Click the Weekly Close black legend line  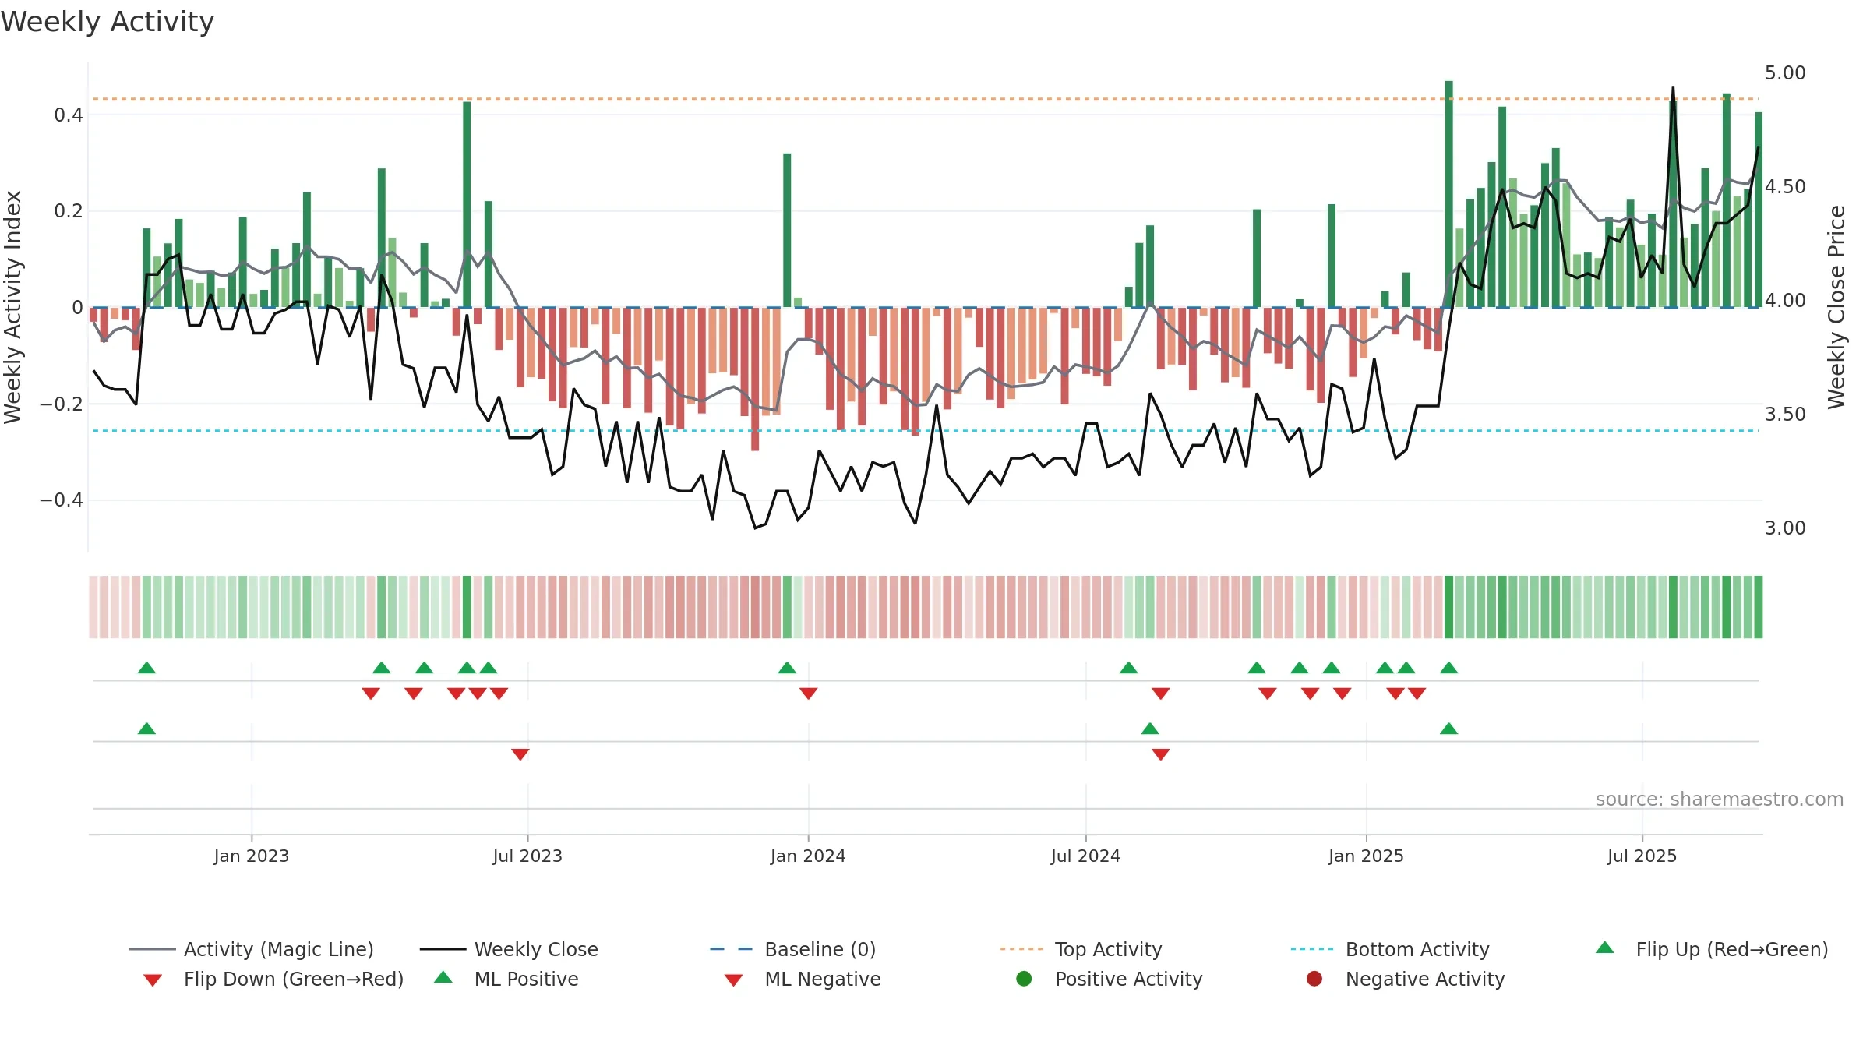coord(443,949)
